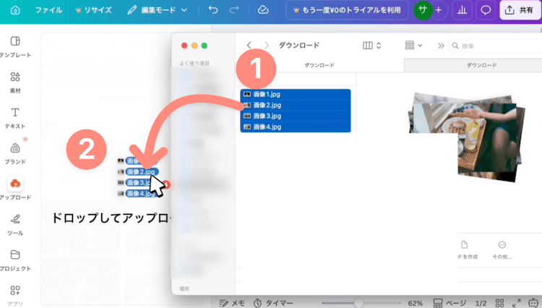Select the left ダウンロード Finder tab
Viewport: 542px width, 308px height.
319,65
